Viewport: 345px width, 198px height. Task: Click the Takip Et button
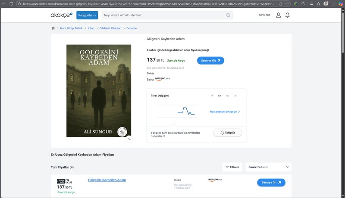[228, 133]
